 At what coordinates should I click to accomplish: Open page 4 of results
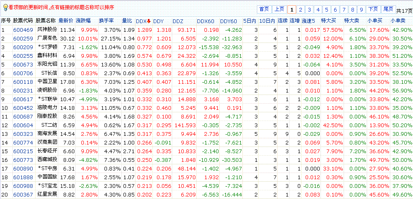[318, 10]
